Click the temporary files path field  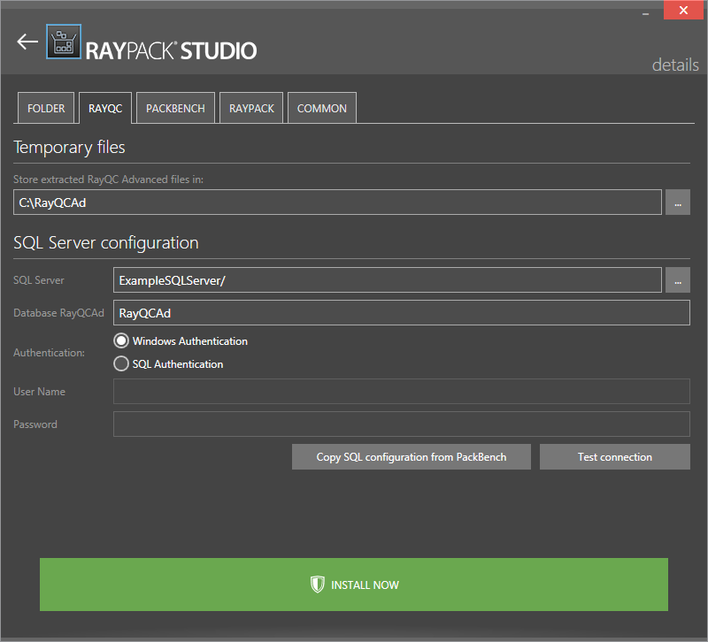point(338,202)
